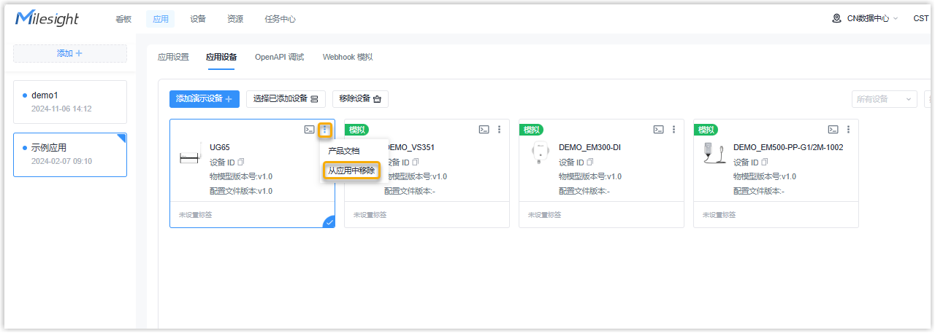Switch to the OpenAPI 调试 tab
Screen dimensions: 935x333
pos(279,57)
